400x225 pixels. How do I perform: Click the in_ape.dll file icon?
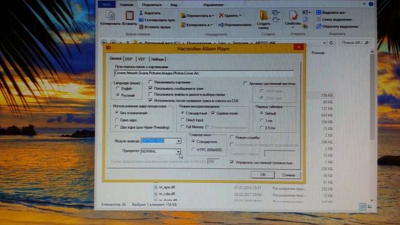155,187
